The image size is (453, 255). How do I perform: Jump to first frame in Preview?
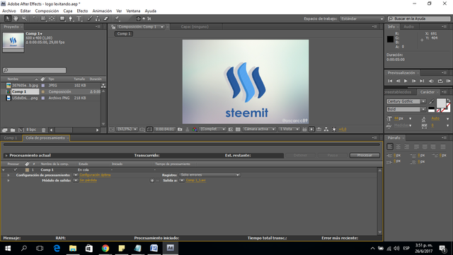(x=390, y=81)
